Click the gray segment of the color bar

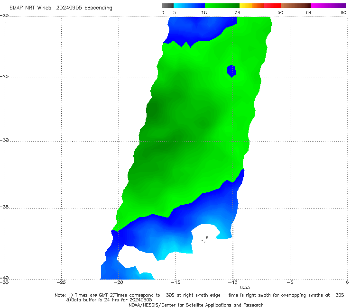click(168, 6)
